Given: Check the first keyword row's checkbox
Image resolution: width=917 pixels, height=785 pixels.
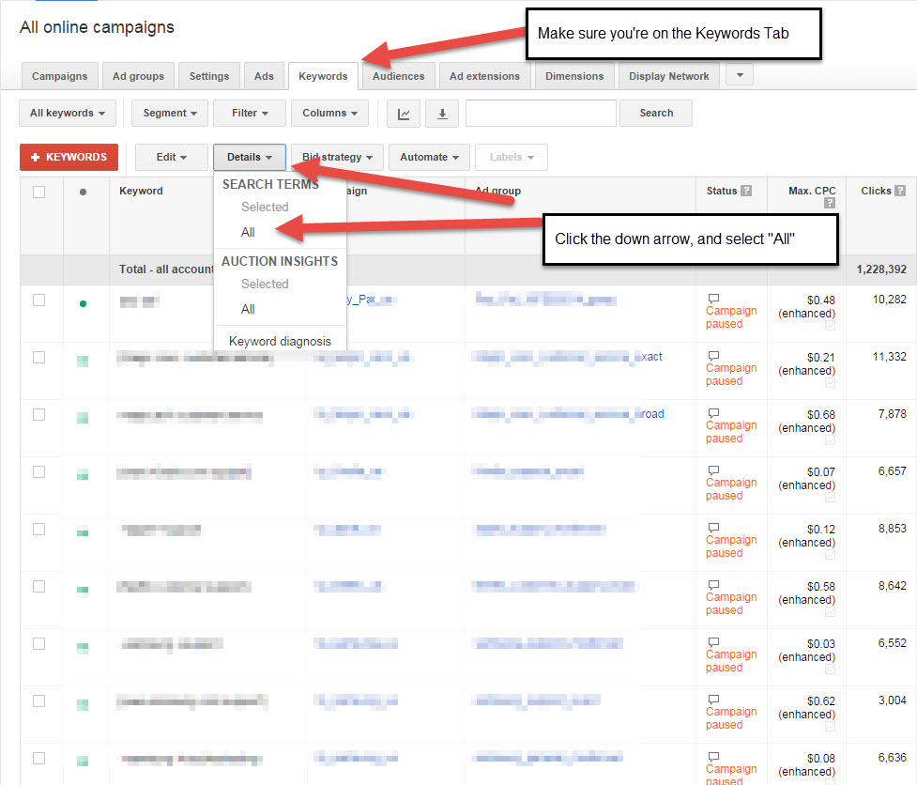Looking at the screenshot, I should 39,299.
